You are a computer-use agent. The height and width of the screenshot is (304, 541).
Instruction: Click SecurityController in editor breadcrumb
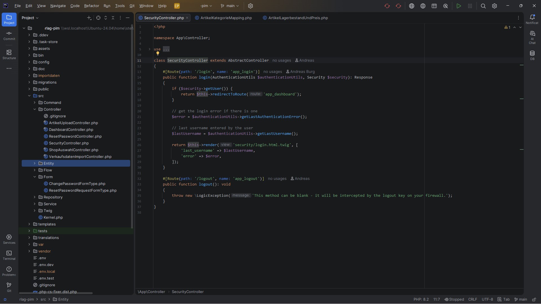coord(188,292)
